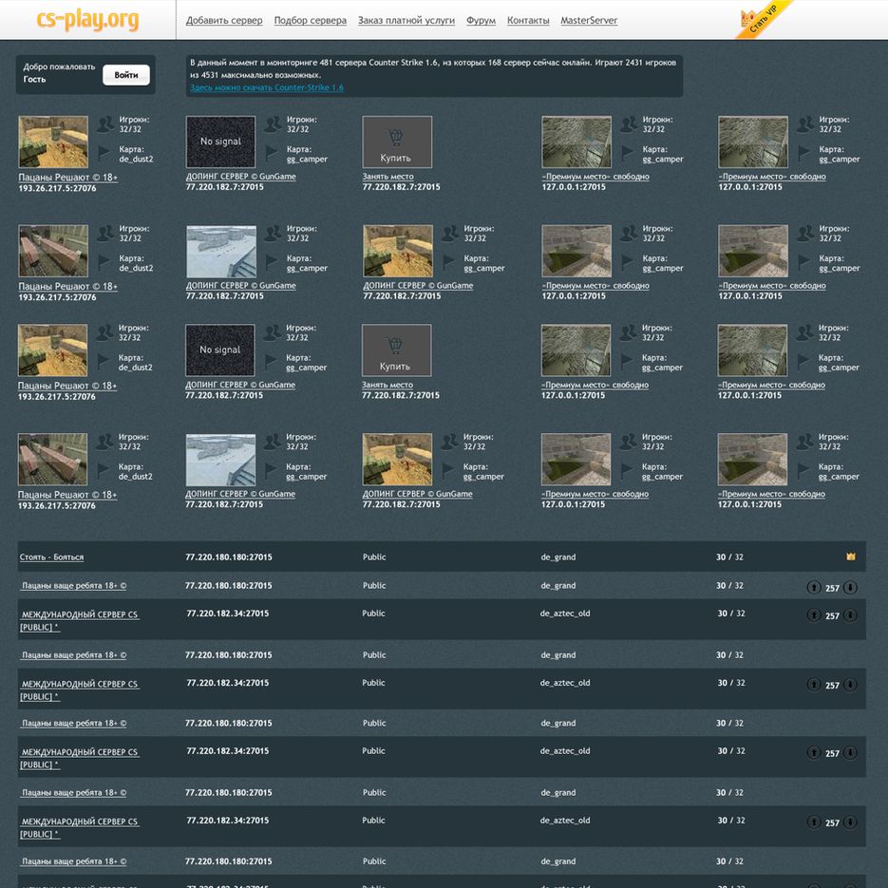This screenshot has height=888, width=888.
Task: Upvote the second МЕЖДУНАРОДНЫЙ СЕРВЕР CS row
Action: click(814, 685)
